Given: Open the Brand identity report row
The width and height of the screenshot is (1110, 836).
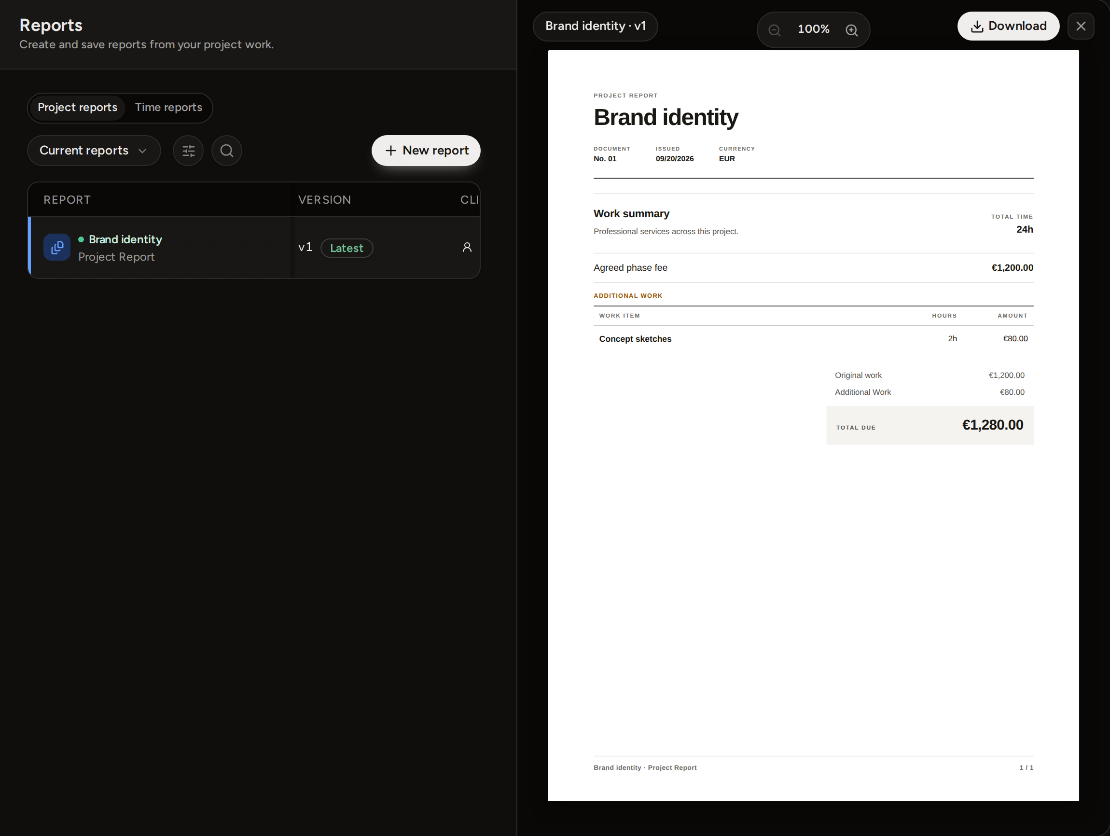Looking at the screenshot, I should 254,248.
